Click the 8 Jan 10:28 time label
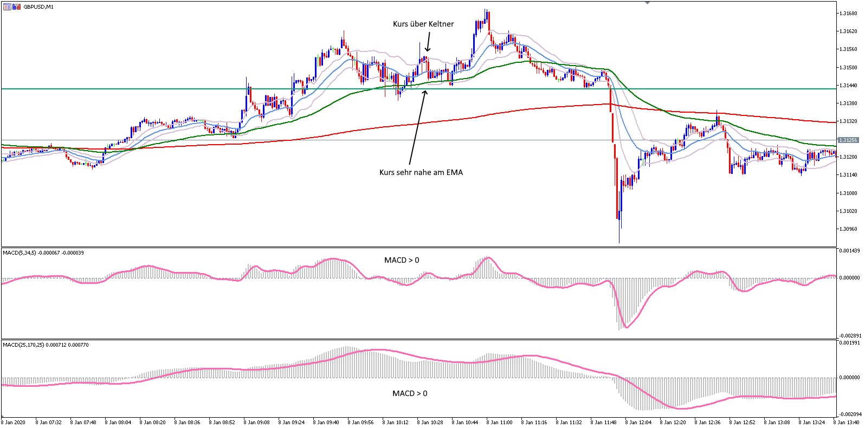This screenshot has height=428, width=865. pos(430,422)
